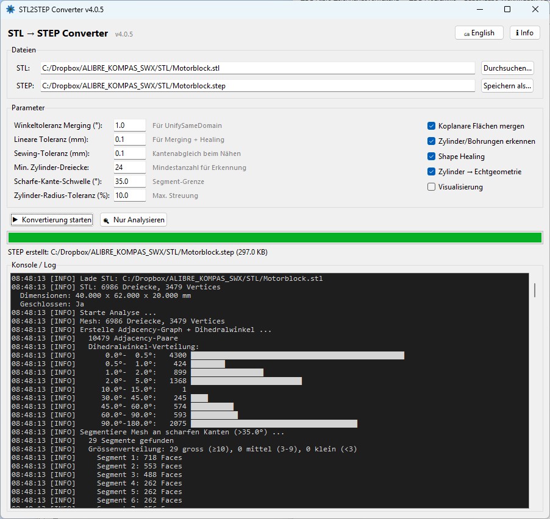Click the STEP output path field
550x519 pixels.
coord(258,86)
